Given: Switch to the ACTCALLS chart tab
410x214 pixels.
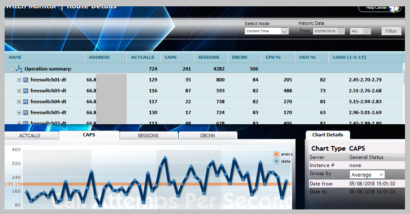Looking at the screenshot, I should [x=32, y=136].
